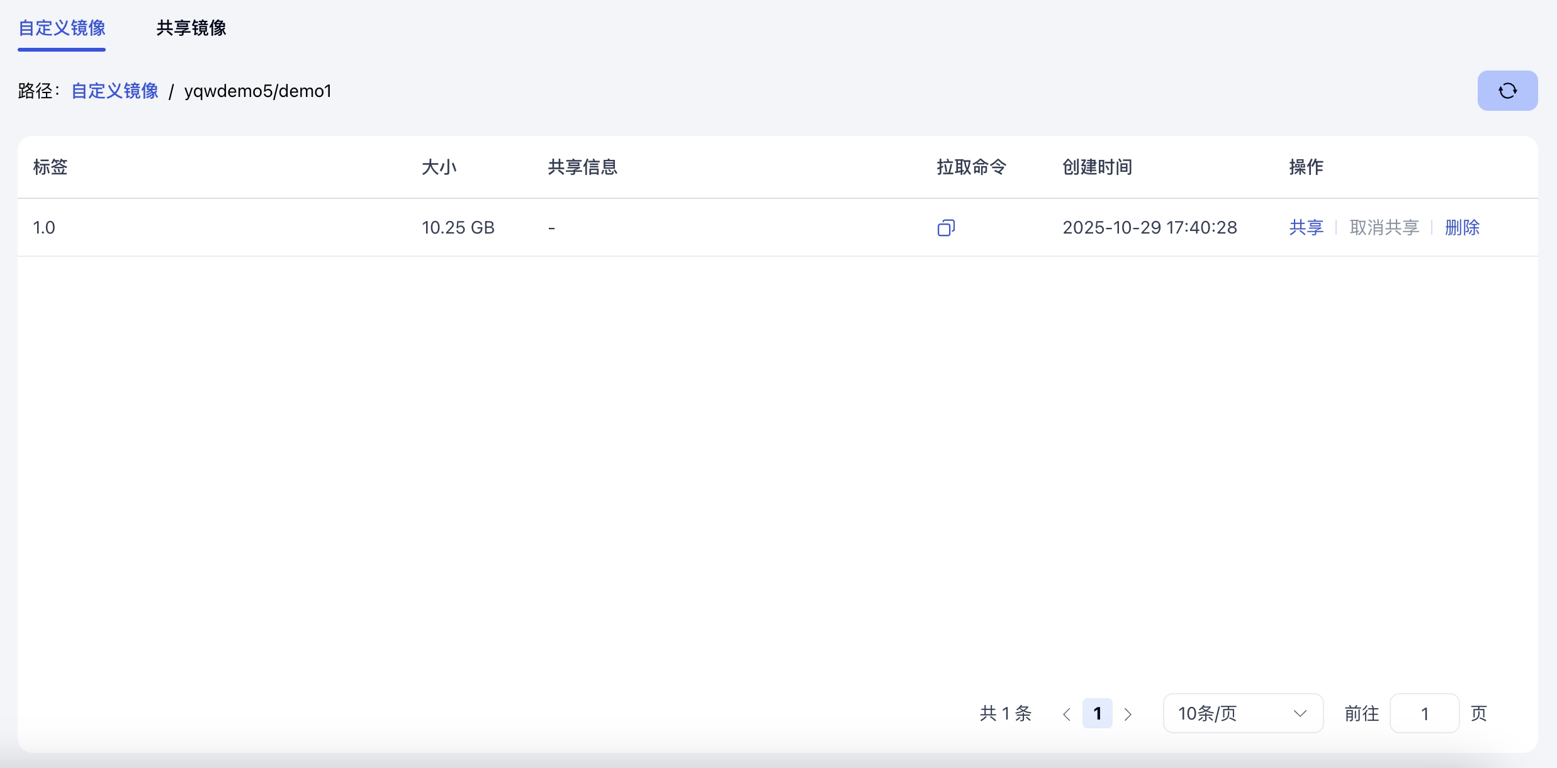
Task: Click the 1.0 tag cell
Action: coord(44,227)
